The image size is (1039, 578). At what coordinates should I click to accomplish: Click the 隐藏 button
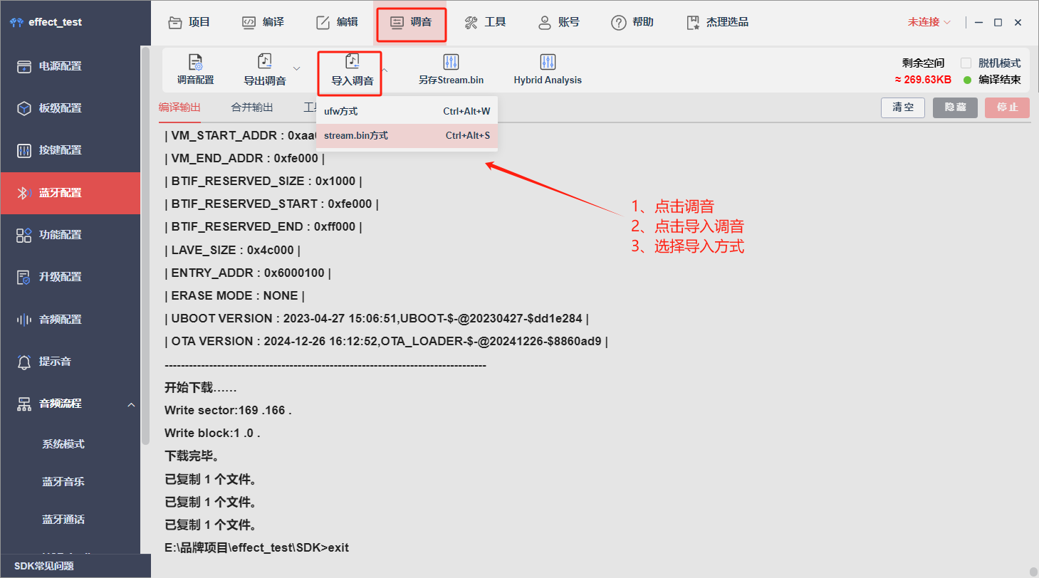[x=955, y=107]
